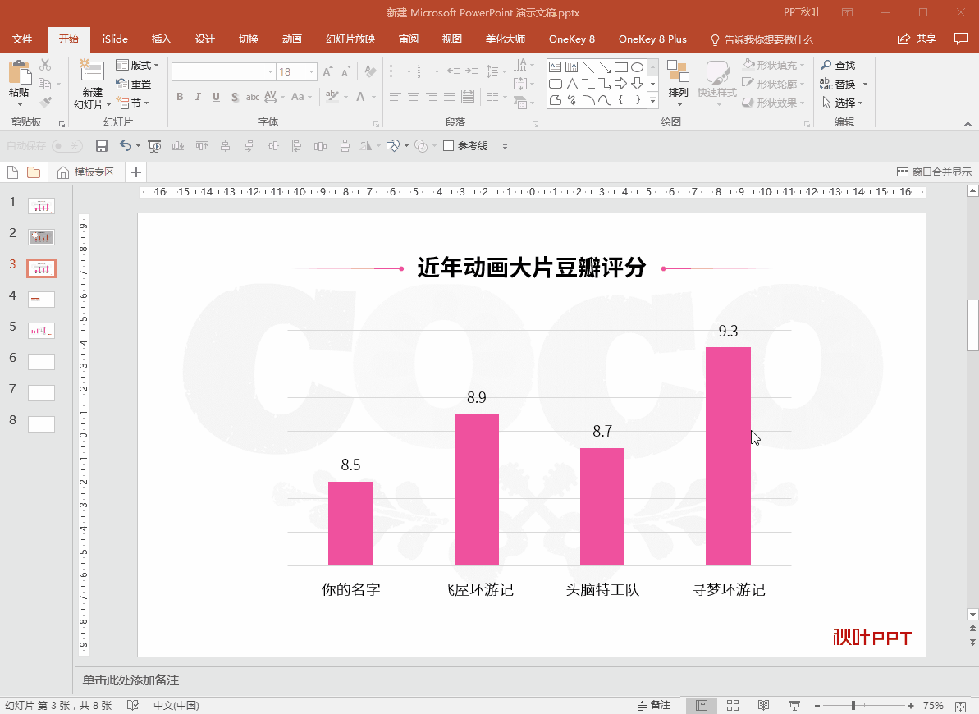Select slide 5 thumbnail
This screenshot has height=714, width=979.
(41, 331)
